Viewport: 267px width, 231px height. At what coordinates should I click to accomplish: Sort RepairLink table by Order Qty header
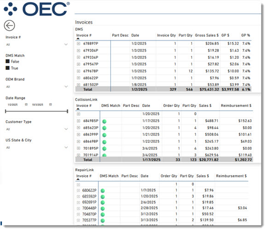click(169, 176)
